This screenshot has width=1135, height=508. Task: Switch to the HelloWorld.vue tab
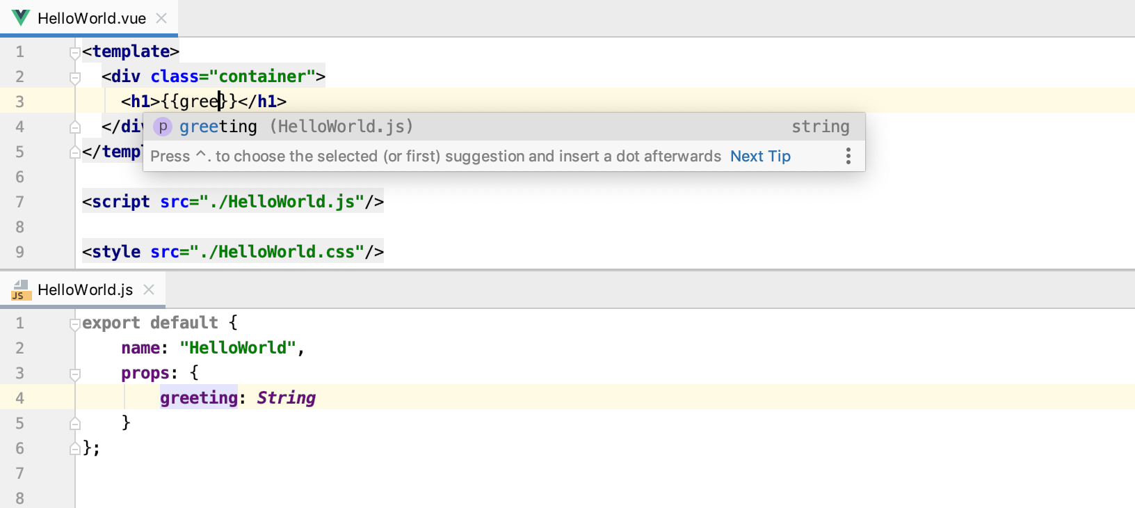pyautogui.click(x=91, y=18)
